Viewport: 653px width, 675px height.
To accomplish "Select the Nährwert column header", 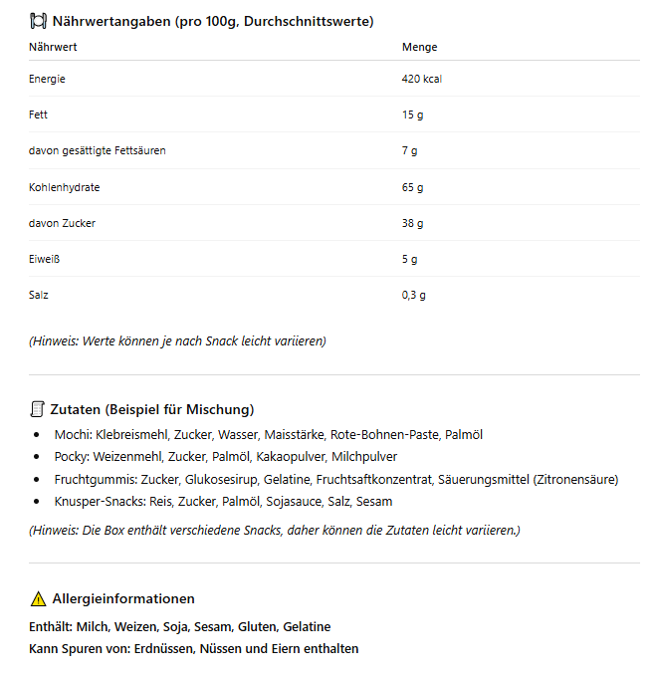I will tap(53, 47).
